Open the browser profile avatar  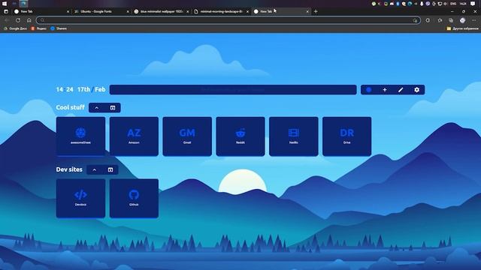click(463, 20)
